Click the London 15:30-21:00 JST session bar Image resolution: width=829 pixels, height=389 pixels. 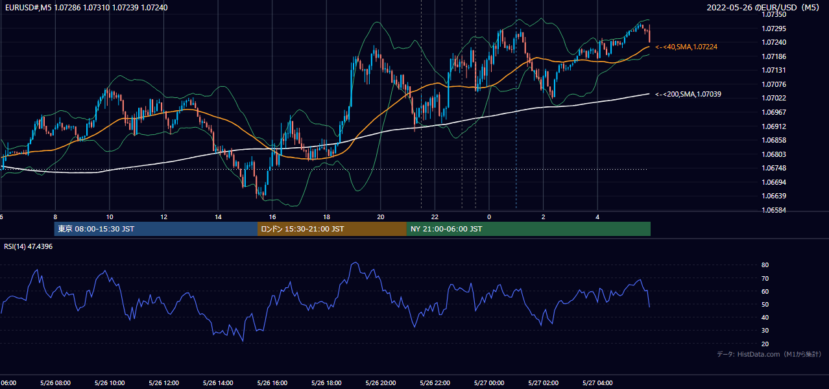coord(332,229)
